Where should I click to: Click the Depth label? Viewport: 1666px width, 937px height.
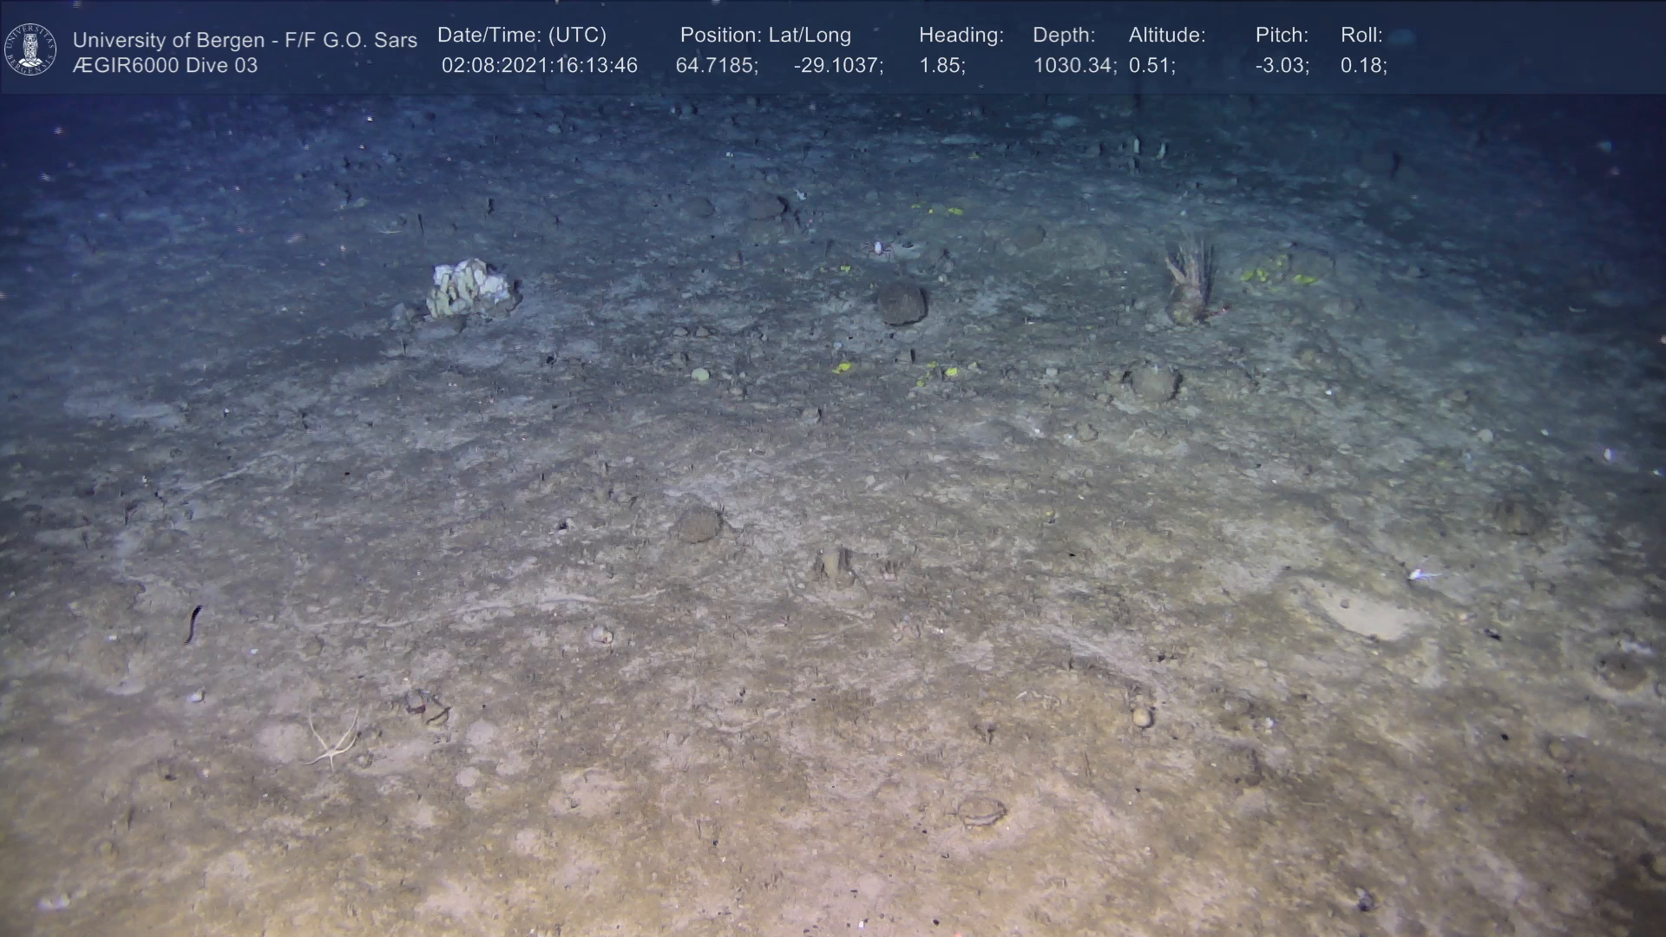coord(1063,36)
